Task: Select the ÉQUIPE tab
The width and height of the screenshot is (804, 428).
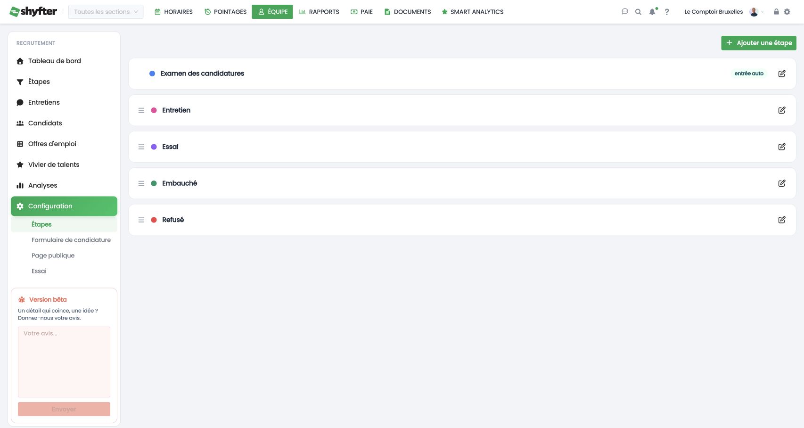Action: [272, 12]
